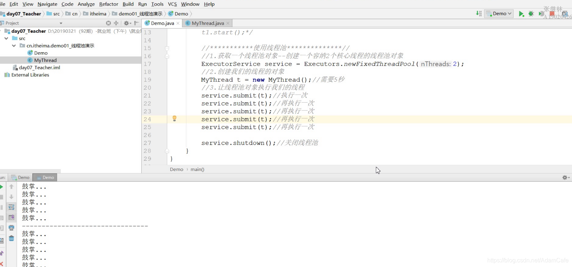The image size is (572, 267).
Task: Collapse the src folder node
Action: [x=6, y=38]
